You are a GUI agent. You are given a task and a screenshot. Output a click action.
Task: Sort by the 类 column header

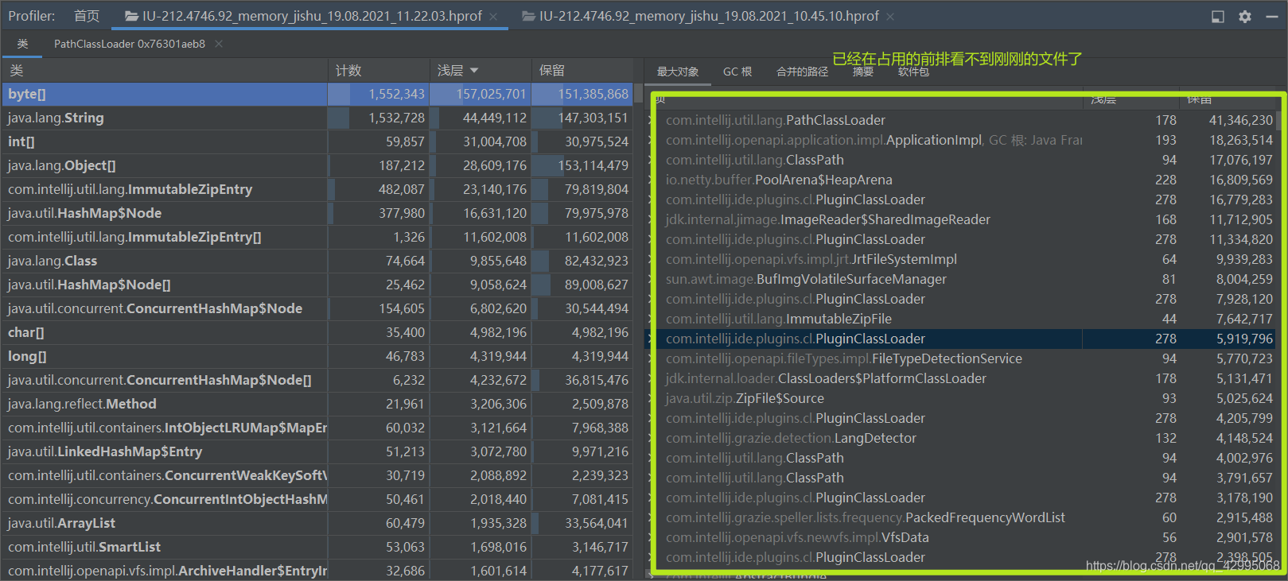coord(165,71)
